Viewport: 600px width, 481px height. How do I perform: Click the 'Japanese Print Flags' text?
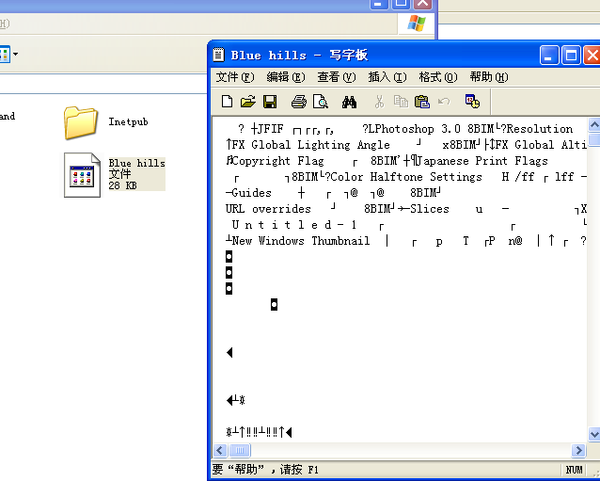click(482, 161)
